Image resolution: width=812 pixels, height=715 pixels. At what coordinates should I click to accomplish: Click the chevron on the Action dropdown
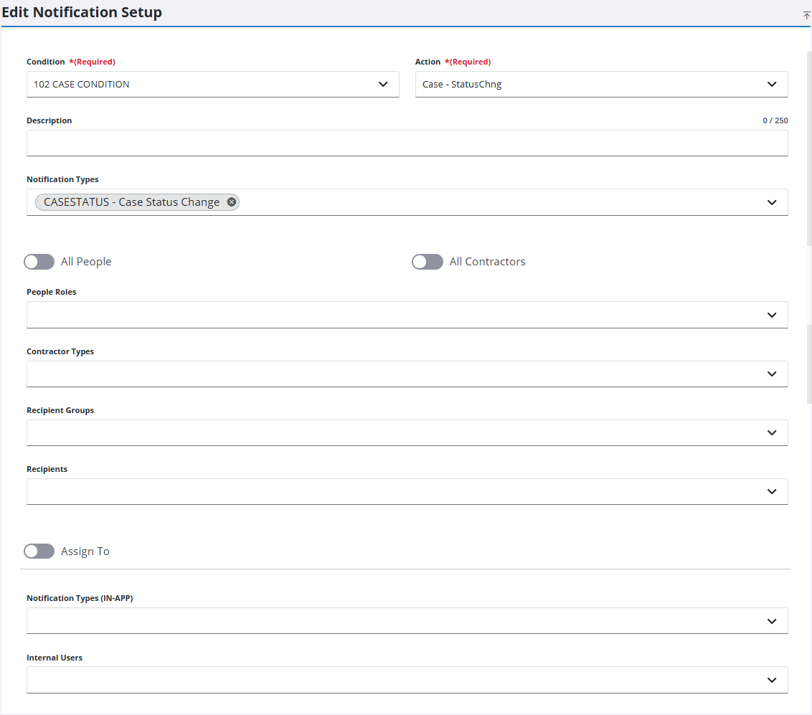tap(773, 84)
